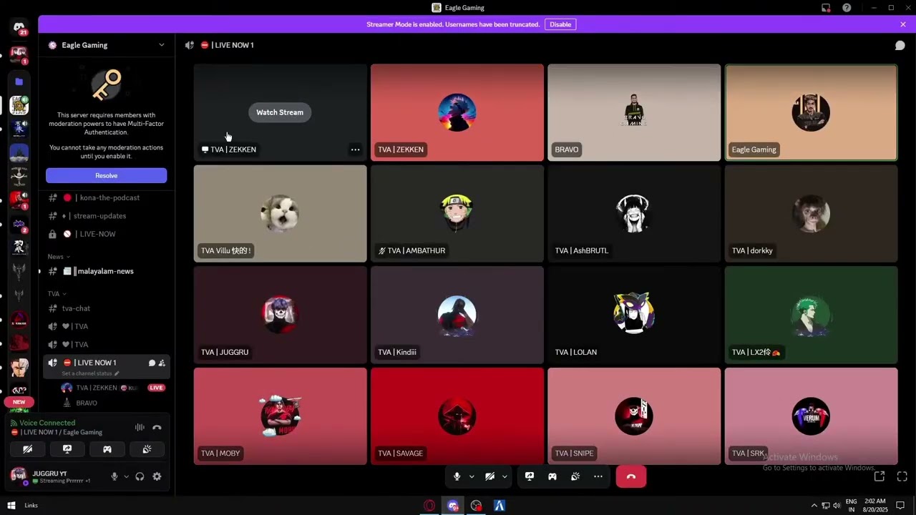Turn on camera from the voice panel
916x515 pixels.
[x=27, y=449]
